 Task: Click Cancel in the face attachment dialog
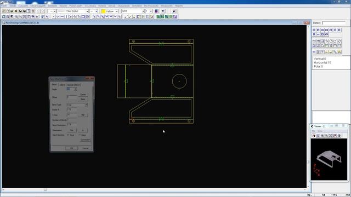coord(86,148)
